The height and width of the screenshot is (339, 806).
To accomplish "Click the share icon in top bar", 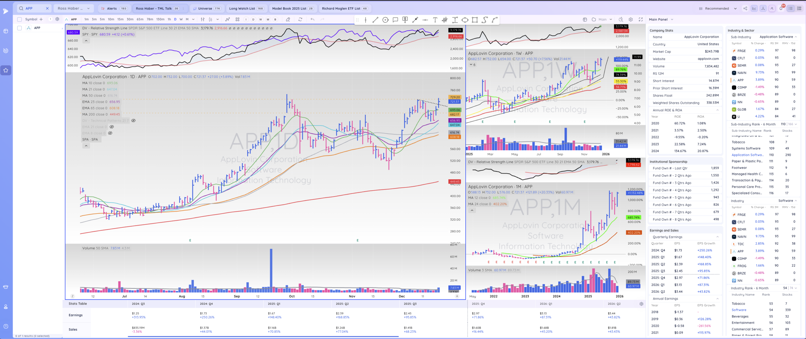I will [x=745, y=8].
